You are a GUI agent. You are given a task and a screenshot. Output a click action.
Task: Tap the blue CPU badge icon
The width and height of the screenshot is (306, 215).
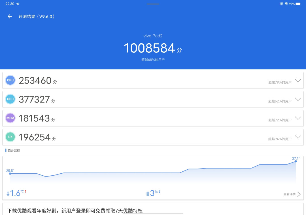click(x=10, y=80)
